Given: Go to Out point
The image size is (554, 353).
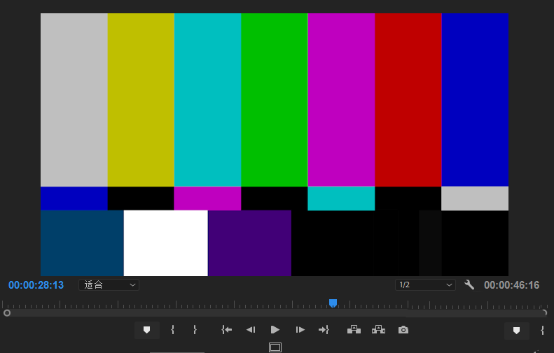Looking at the screenshot, I should (x=324, y=330).
